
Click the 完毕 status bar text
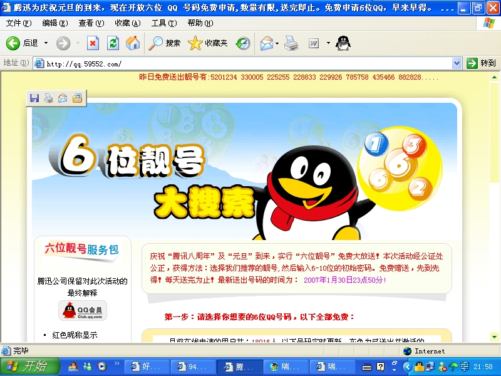click(x=21, y=351)
